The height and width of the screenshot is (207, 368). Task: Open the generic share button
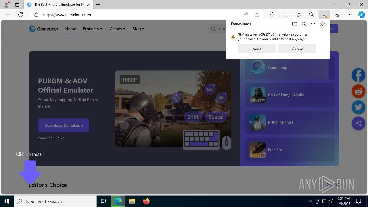tap(359, 123)
